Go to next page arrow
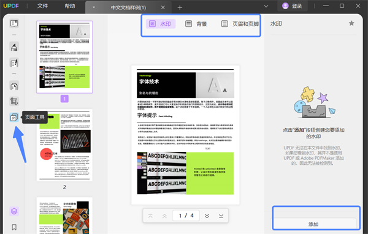 click(207, 216)
